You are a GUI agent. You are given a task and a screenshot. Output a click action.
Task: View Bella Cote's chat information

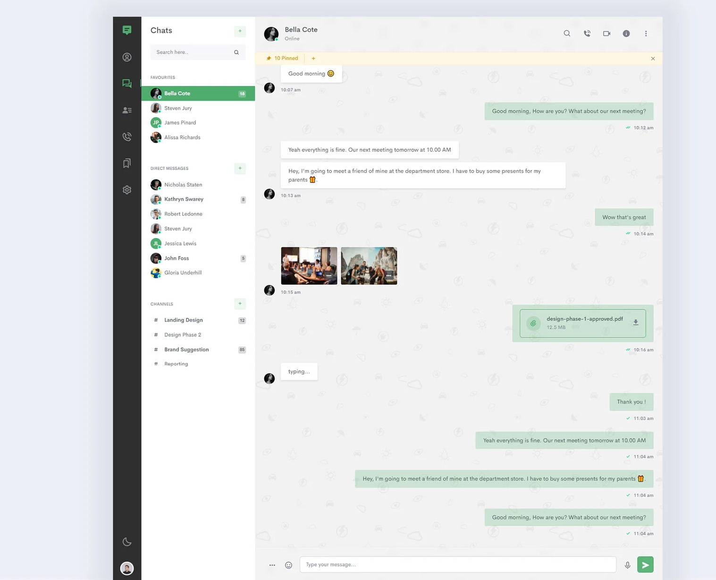(x=626, y=34)
